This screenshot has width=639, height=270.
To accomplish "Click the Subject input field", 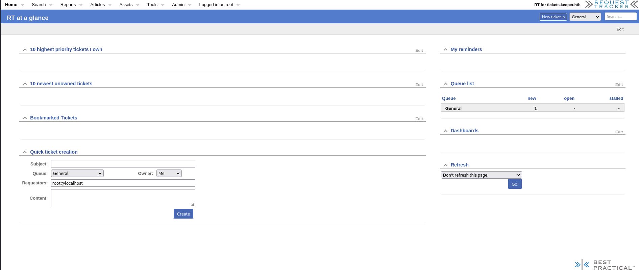I will coord(123,164).
